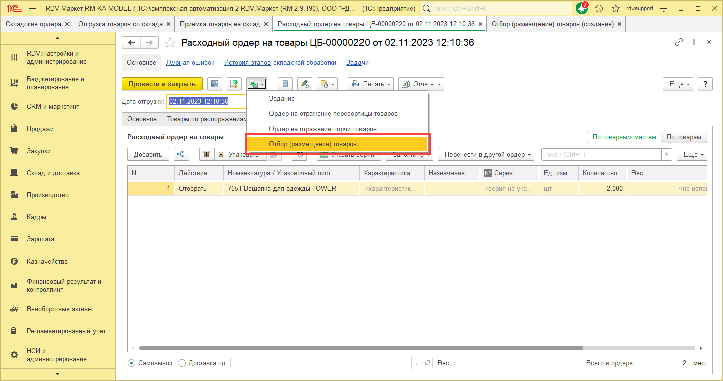
Task: Click the save document diskette icon
Action: click(215, 84)
